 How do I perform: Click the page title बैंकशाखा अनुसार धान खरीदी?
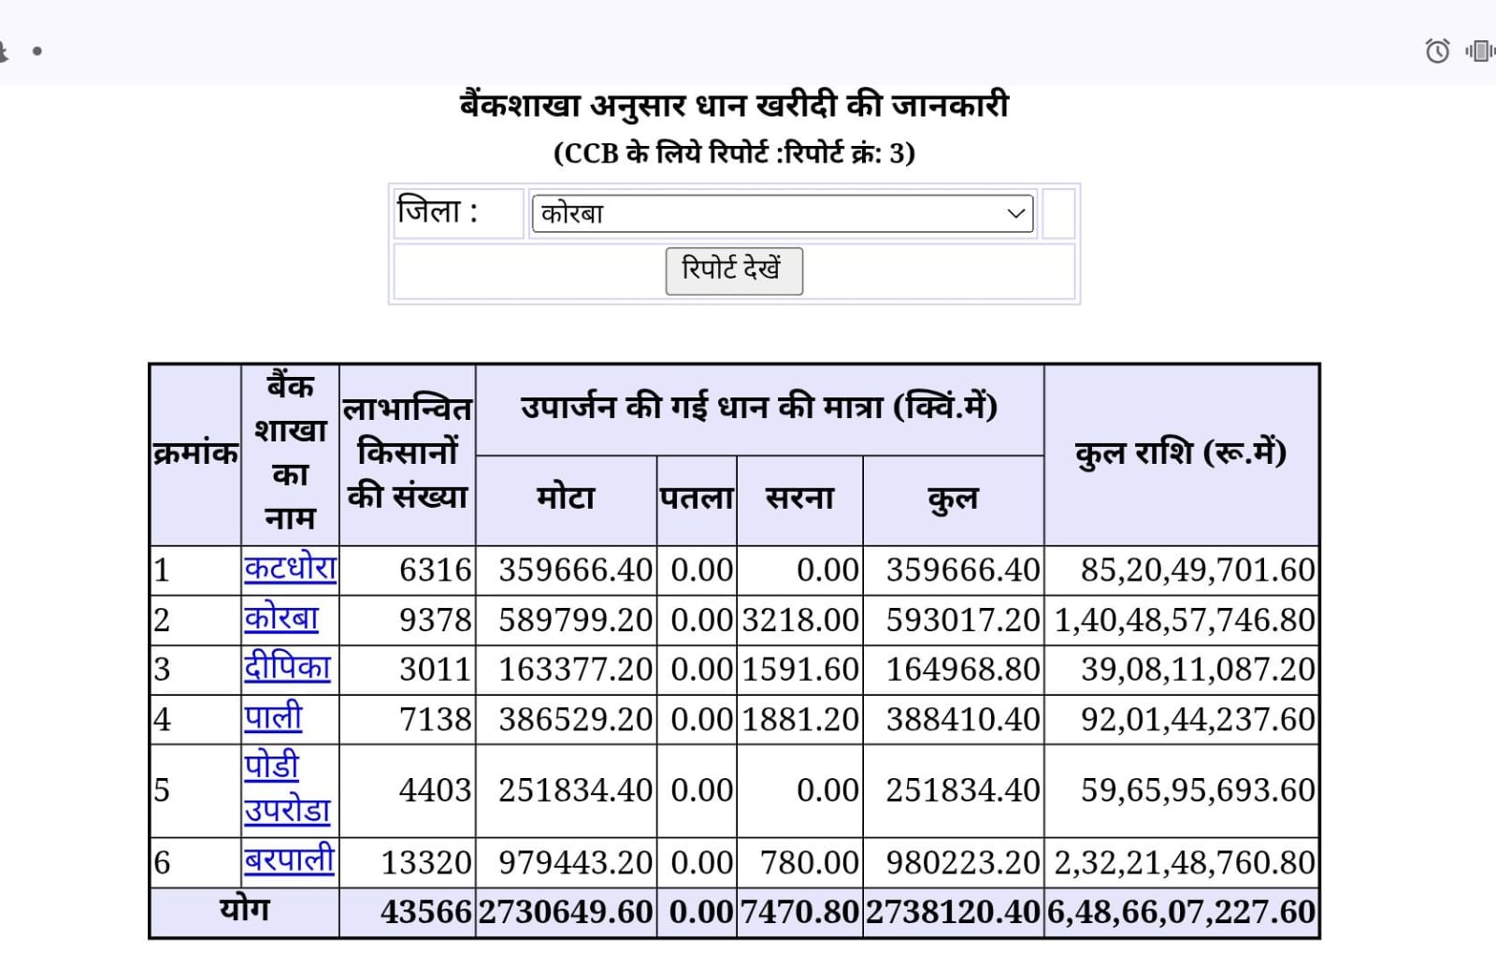[x=734, y=105]
